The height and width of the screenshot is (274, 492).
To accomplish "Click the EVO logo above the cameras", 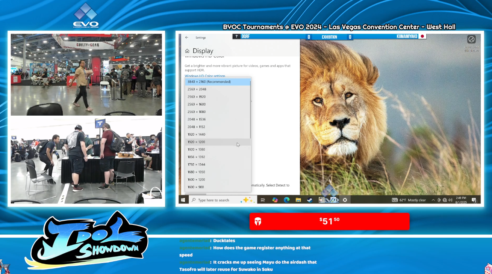I will [x=86, y=15].
